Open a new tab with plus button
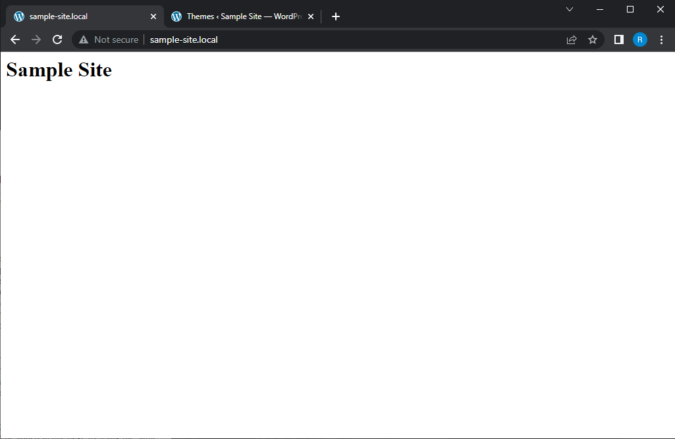The width and height of the screenshot is (675, 439). 336,16
